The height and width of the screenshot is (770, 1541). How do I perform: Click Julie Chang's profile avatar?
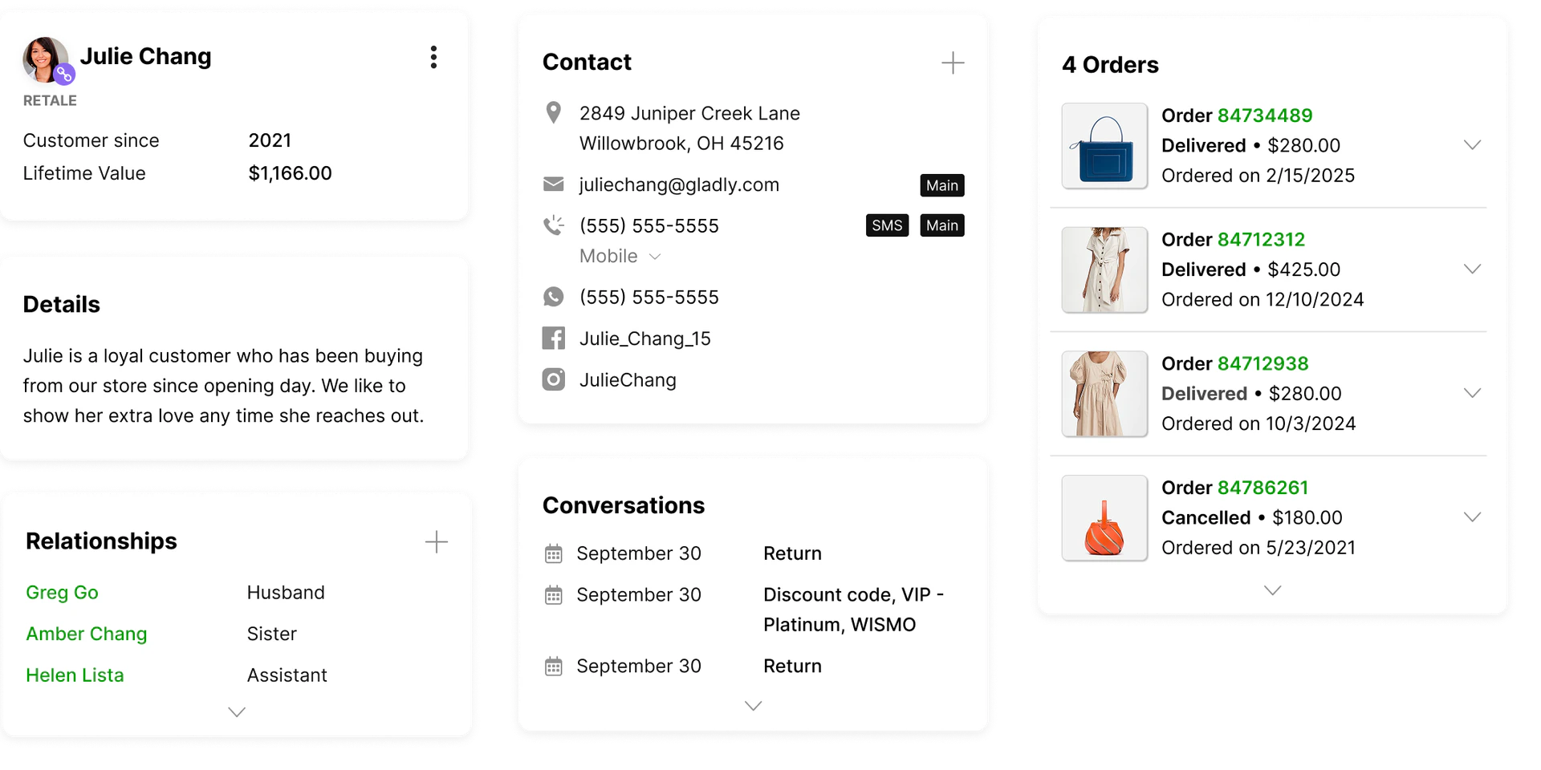pos(47,60)
